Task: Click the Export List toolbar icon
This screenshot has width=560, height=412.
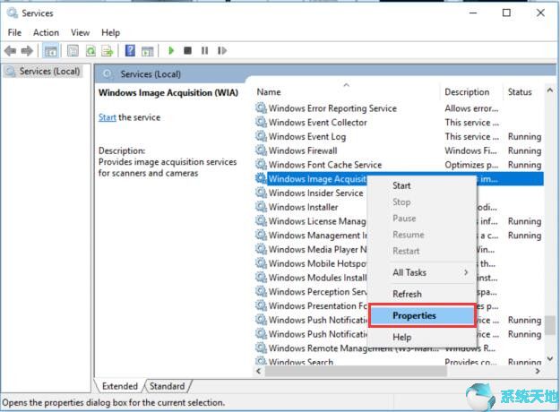Action: pos(108,51)
